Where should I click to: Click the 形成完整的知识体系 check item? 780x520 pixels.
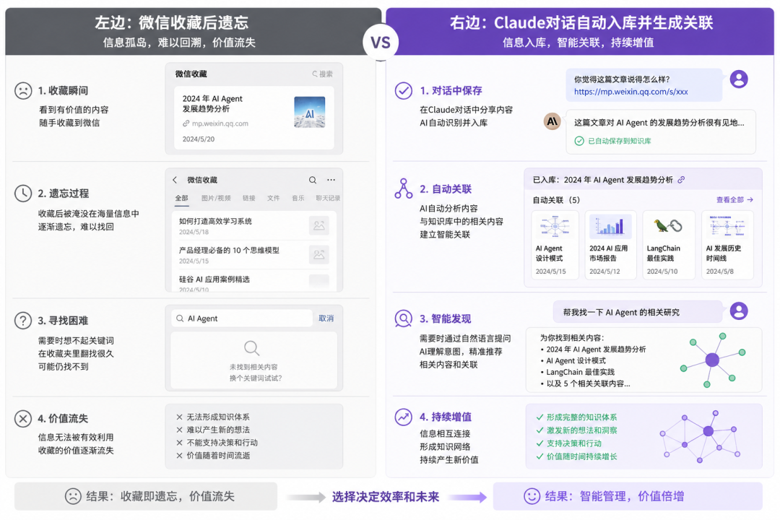(x=576, y=417)
